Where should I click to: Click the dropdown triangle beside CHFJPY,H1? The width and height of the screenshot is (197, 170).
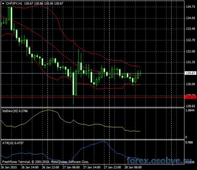point(3,4)
